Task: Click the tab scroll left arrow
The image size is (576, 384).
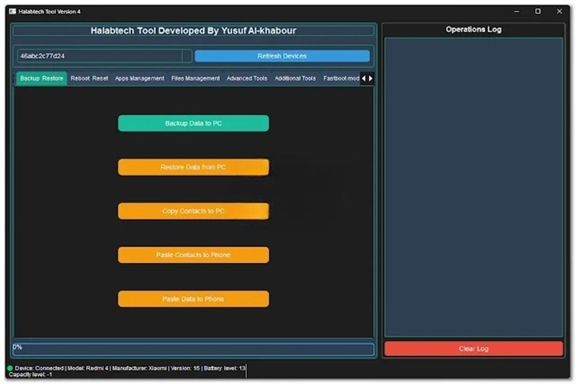Action: coord(364,78)
